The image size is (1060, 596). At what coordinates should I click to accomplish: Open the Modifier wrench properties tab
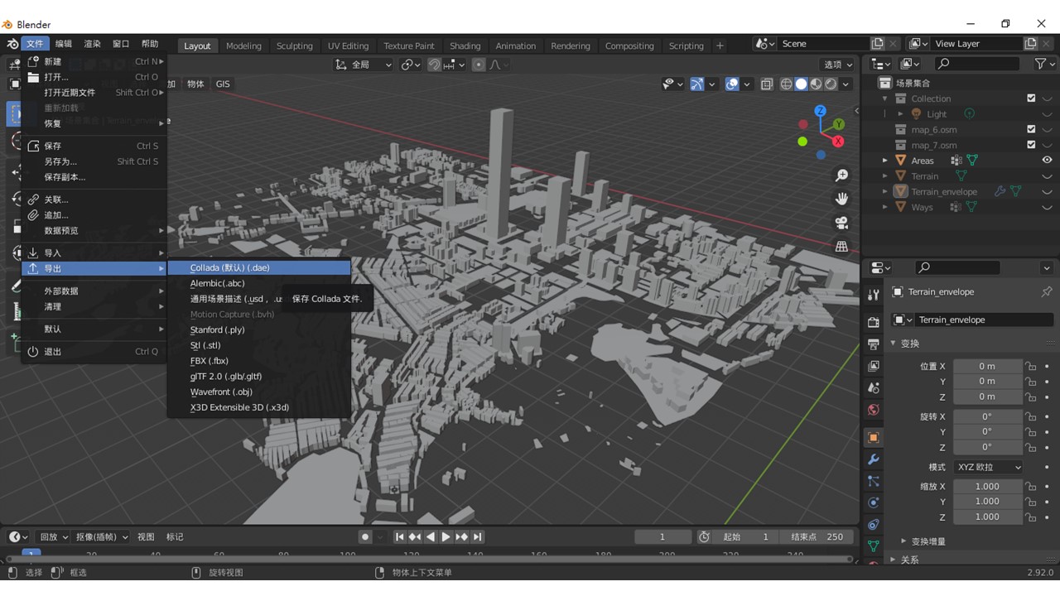click(x=873, y=459)
